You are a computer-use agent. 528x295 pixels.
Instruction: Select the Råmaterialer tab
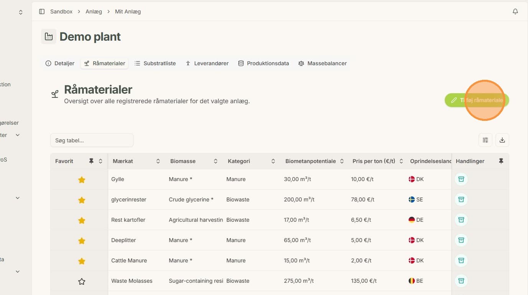[105, 63]
